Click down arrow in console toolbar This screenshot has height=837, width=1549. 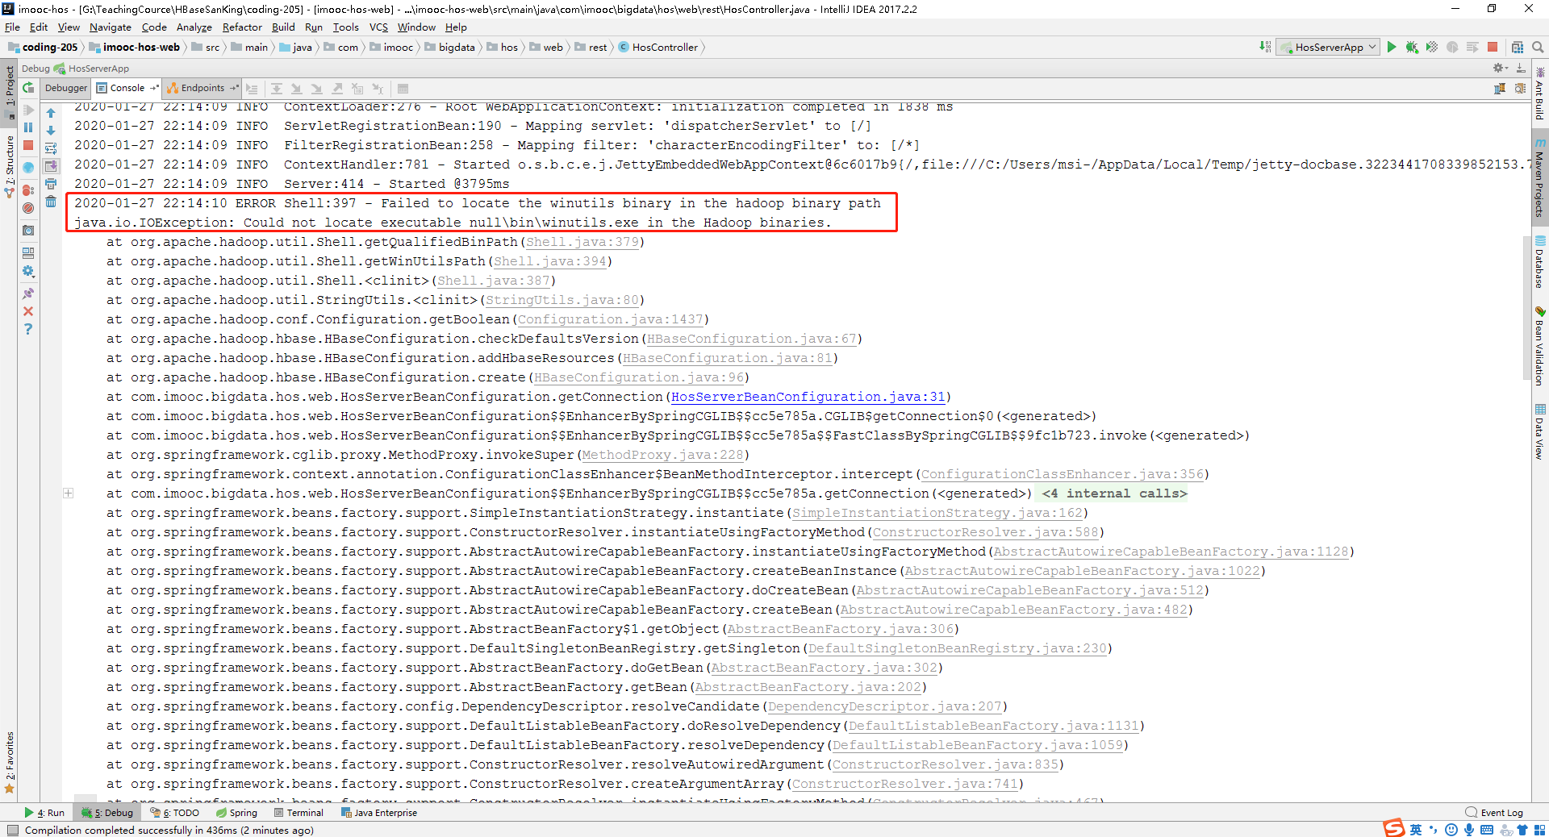tap(51, 131)
